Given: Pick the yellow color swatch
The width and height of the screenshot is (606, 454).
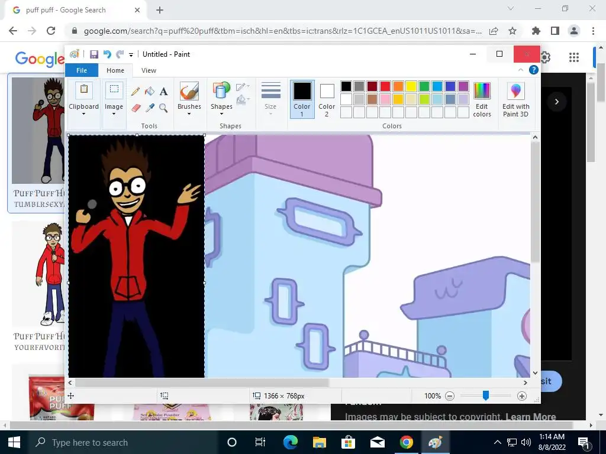Looking at the screenshot, I should coord(411,86).
